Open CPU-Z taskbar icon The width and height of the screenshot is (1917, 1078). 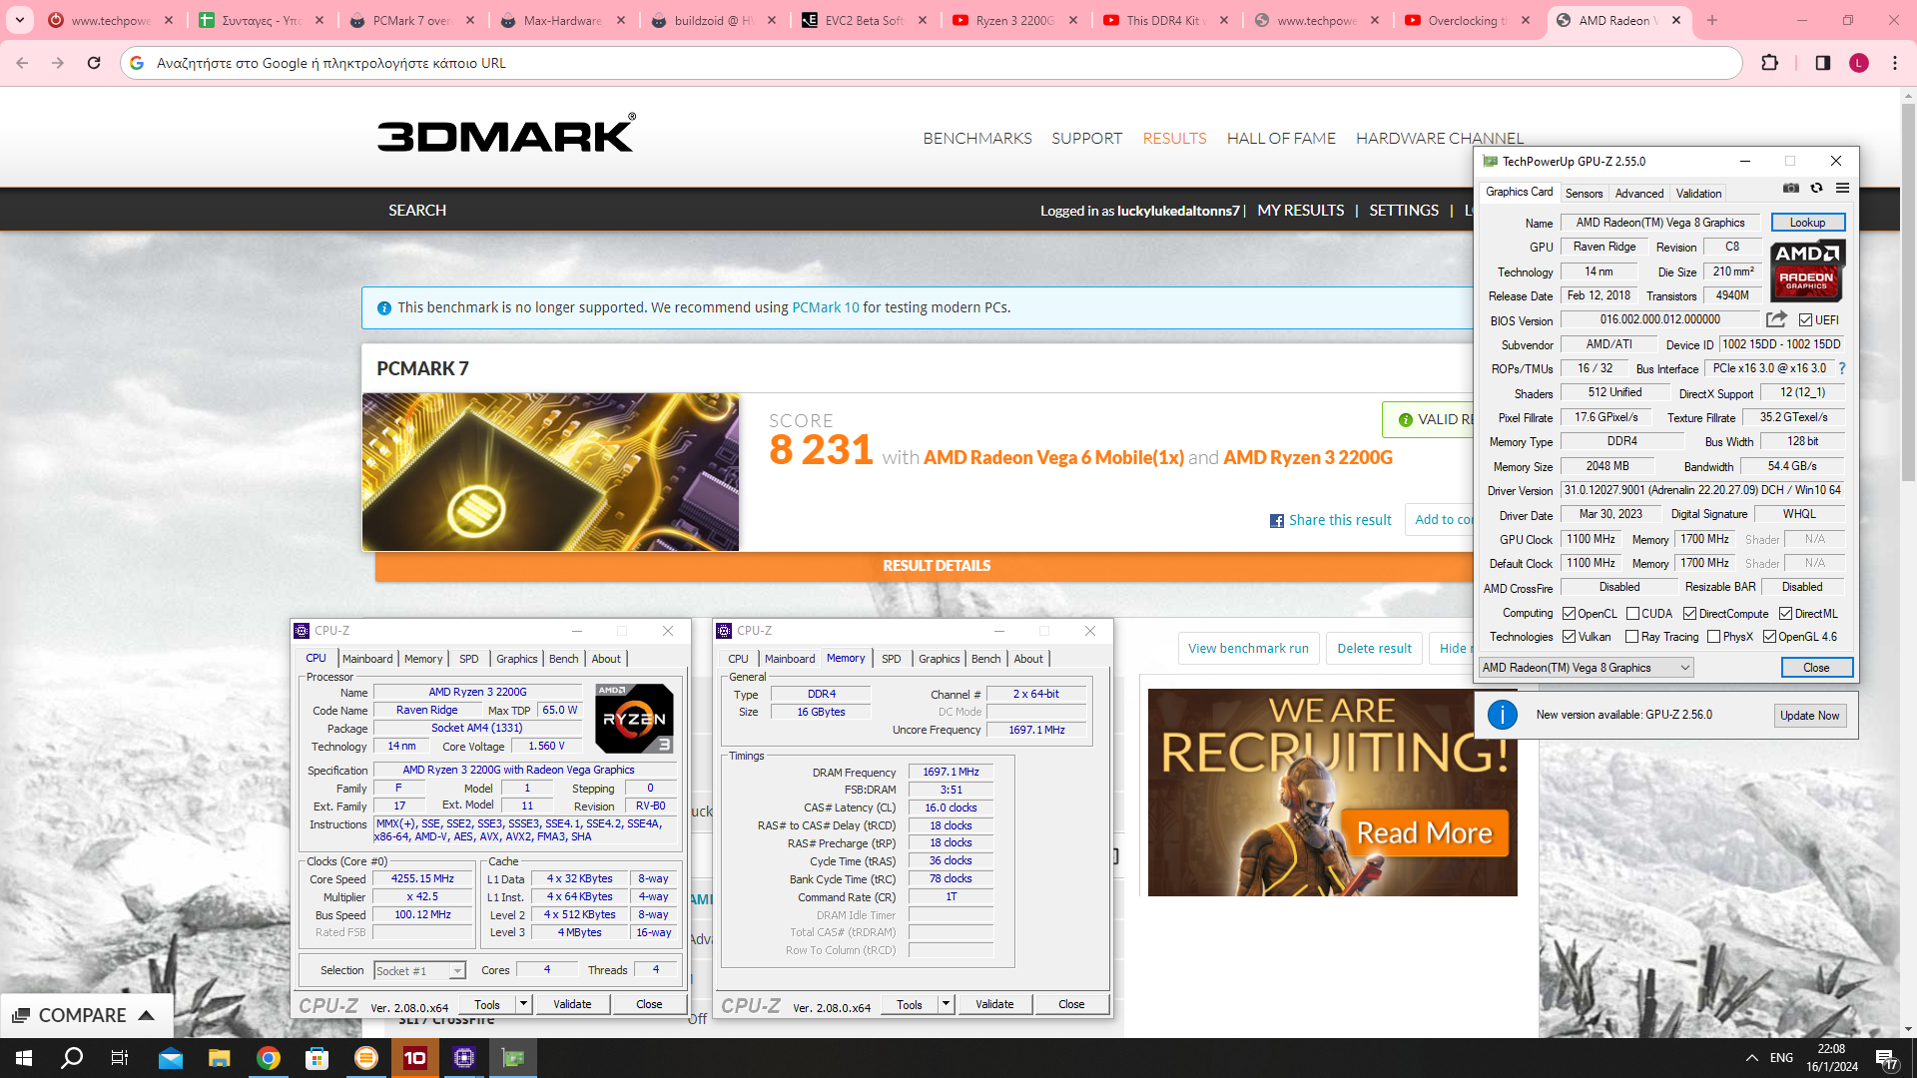pos(464,1058)
